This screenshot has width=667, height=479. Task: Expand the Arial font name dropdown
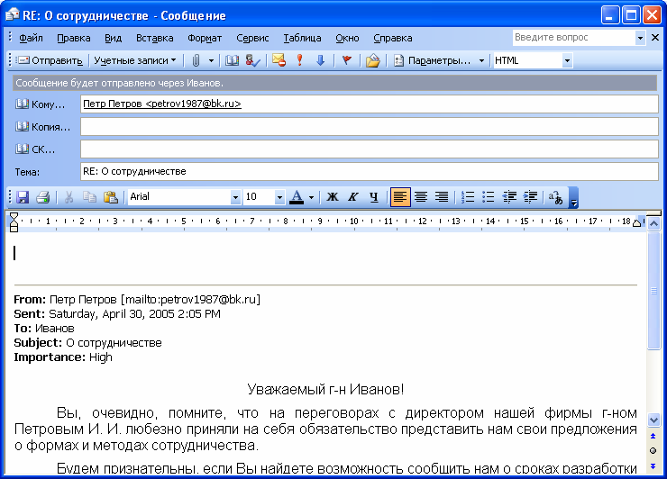[236, 197]
